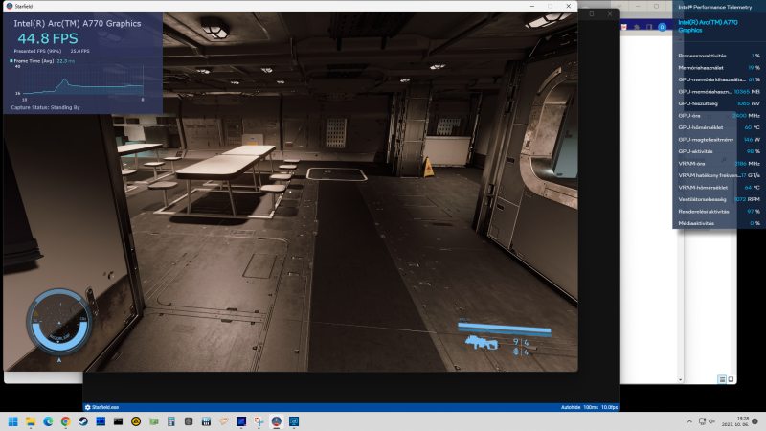The width and height of the screenshot is (766, 431).
Task: Open the dark blue square taskbar app
Action: pyautogui.click(x=241, y=421)
